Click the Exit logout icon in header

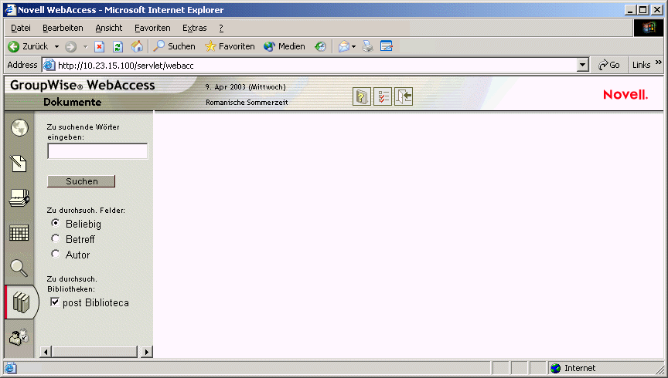(404, 96)
